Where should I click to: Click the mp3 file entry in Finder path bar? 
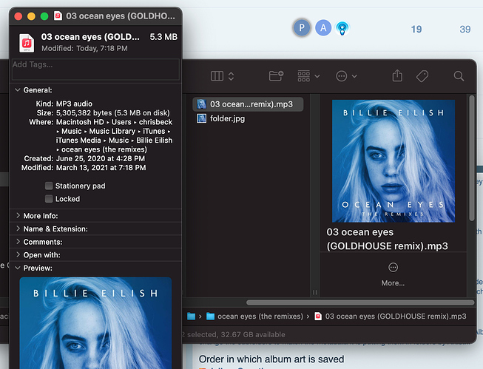coord(391,316)
